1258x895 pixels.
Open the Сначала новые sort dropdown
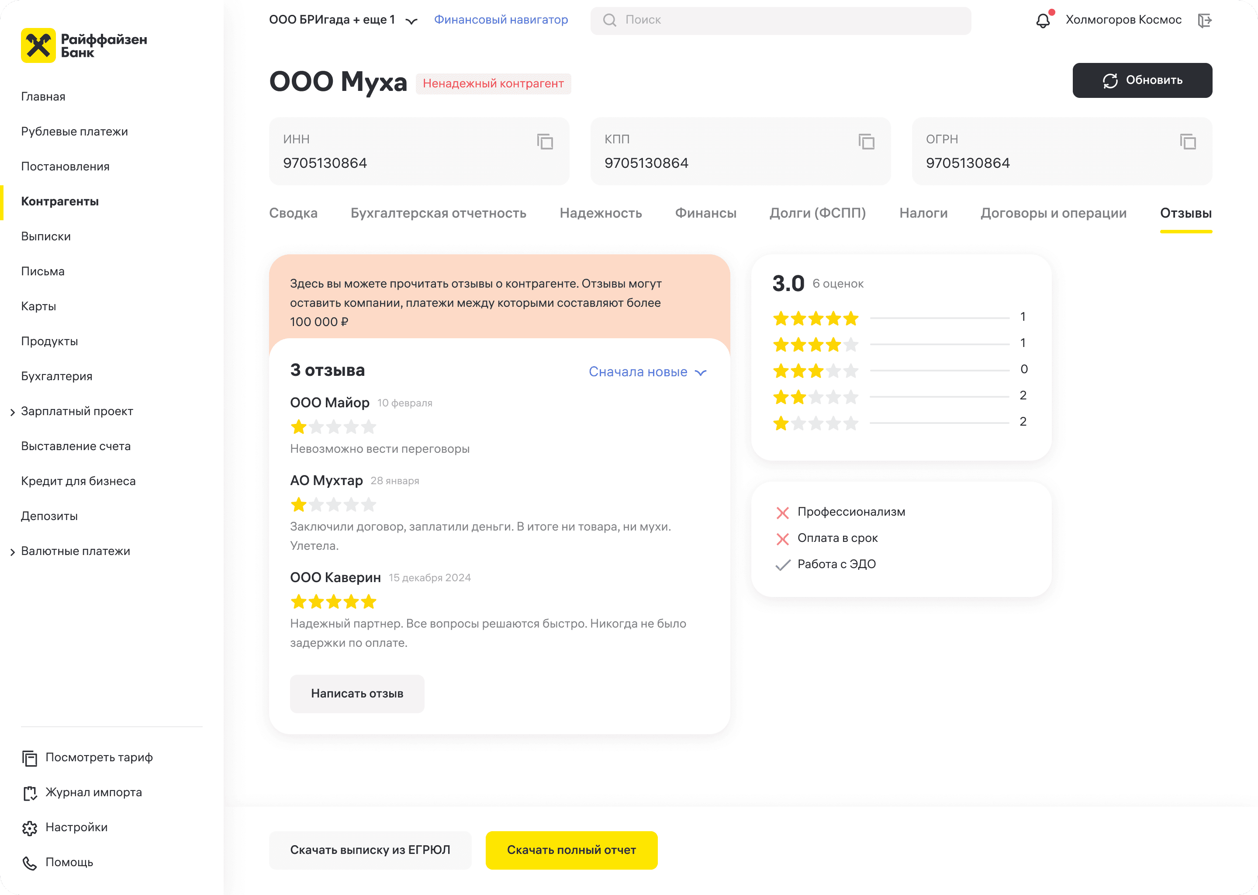coord(647,372)
